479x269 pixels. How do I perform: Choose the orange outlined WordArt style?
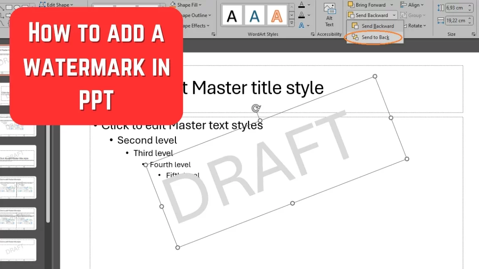coord(277,16)
